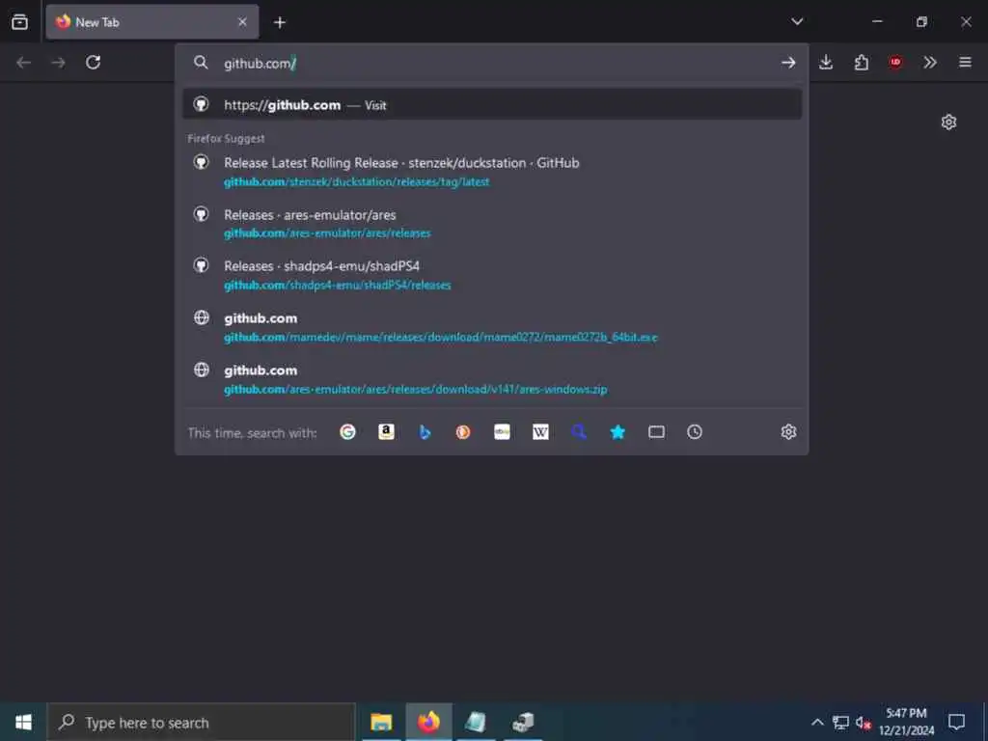Screen dimensions: 988x741
Task: Expand the list all tabs dropdown
Action: (797, 21)
